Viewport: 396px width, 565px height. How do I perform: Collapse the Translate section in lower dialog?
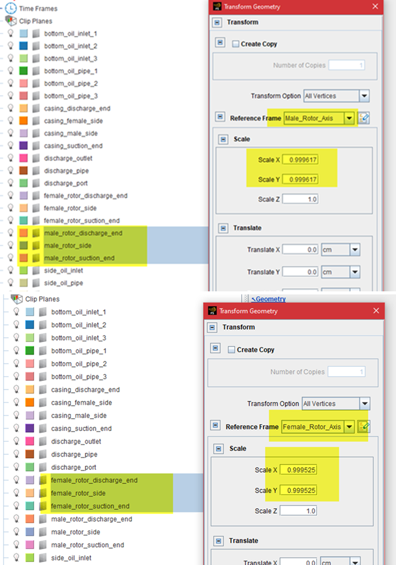[x=218, y=541]
